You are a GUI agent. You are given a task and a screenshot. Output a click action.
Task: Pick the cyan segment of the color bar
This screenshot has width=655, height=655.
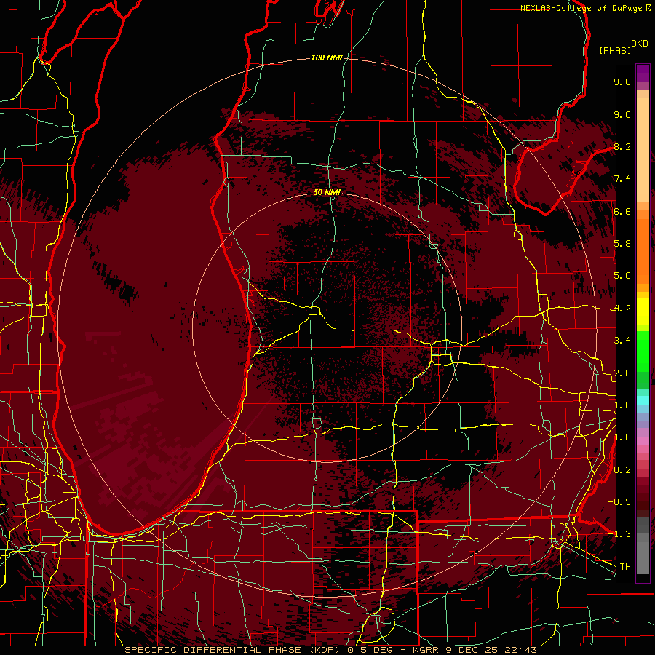coord(643,400)
